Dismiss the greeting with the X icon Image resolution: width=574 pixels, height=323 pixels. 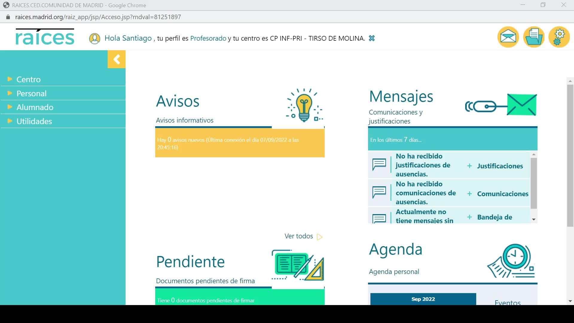pos(372,38)
